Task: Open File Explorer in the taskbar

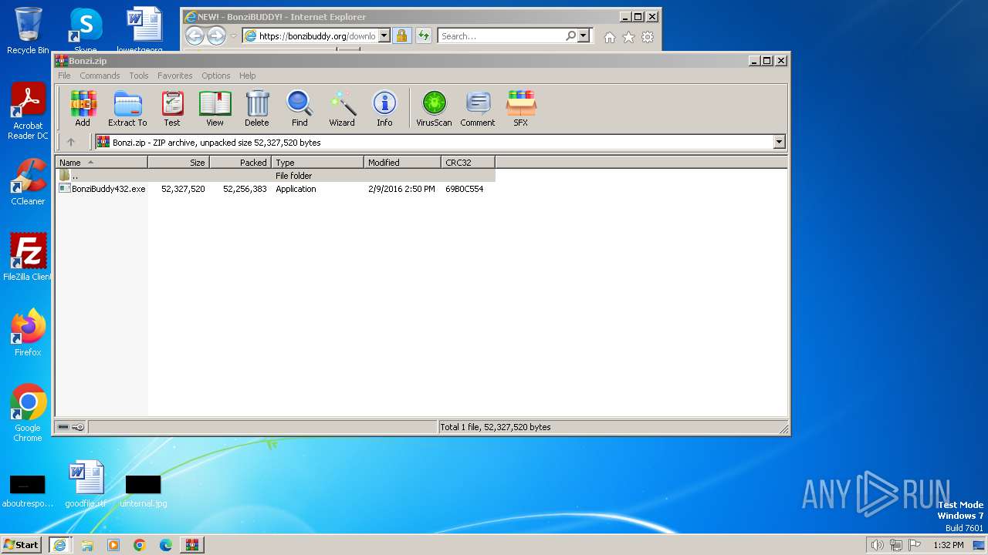Action: (x=86, y=545)
